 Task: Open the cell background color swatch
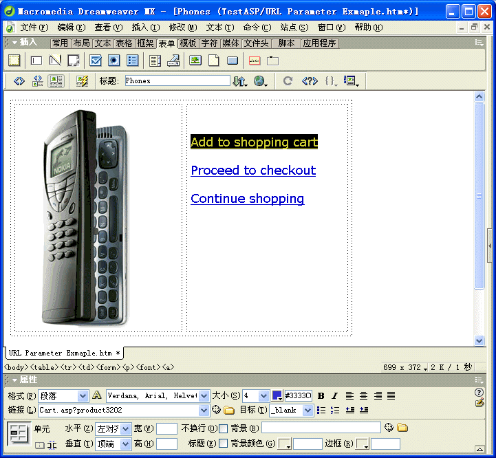tap(284, 444)
